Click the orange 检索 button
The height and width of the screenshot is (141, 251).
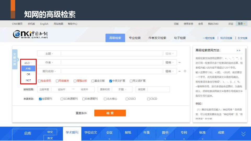coord(110,113)
